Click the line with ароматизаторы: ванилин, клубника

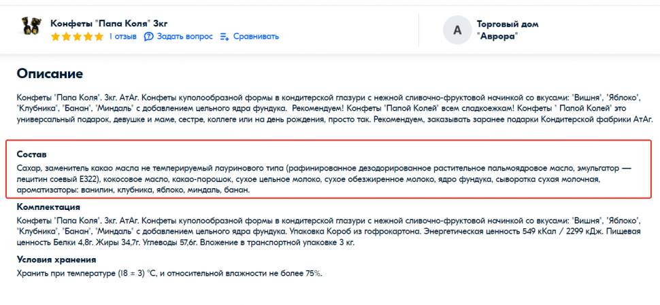134,191
